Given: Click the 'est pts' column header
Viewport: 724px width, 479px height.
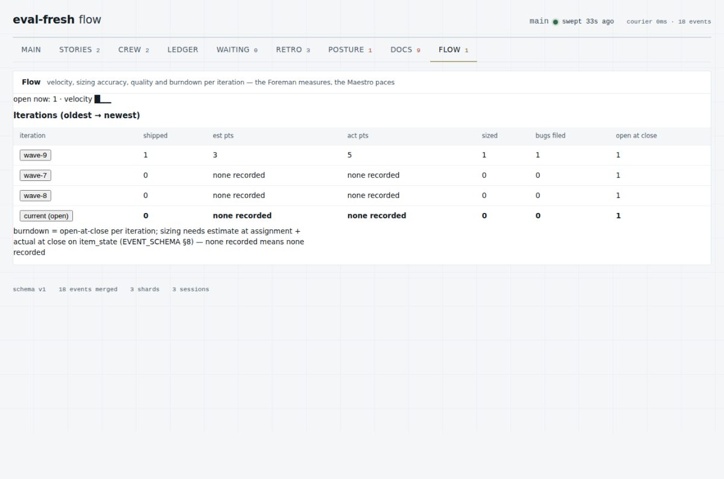Looking at the screenshot, I should [x=223, y=136].
